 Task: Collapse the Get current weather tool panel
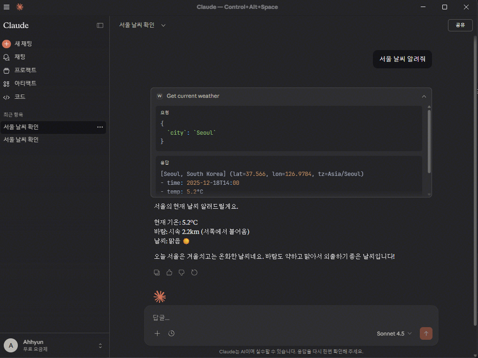click(424, 96)
